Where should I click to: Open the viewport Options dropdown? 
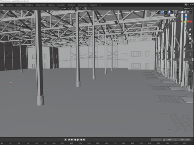[188, 8]
